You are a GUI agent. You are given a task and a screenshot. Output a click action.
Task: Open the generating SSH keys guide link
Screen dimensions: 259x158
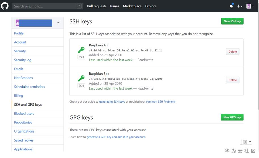[112, 101]
